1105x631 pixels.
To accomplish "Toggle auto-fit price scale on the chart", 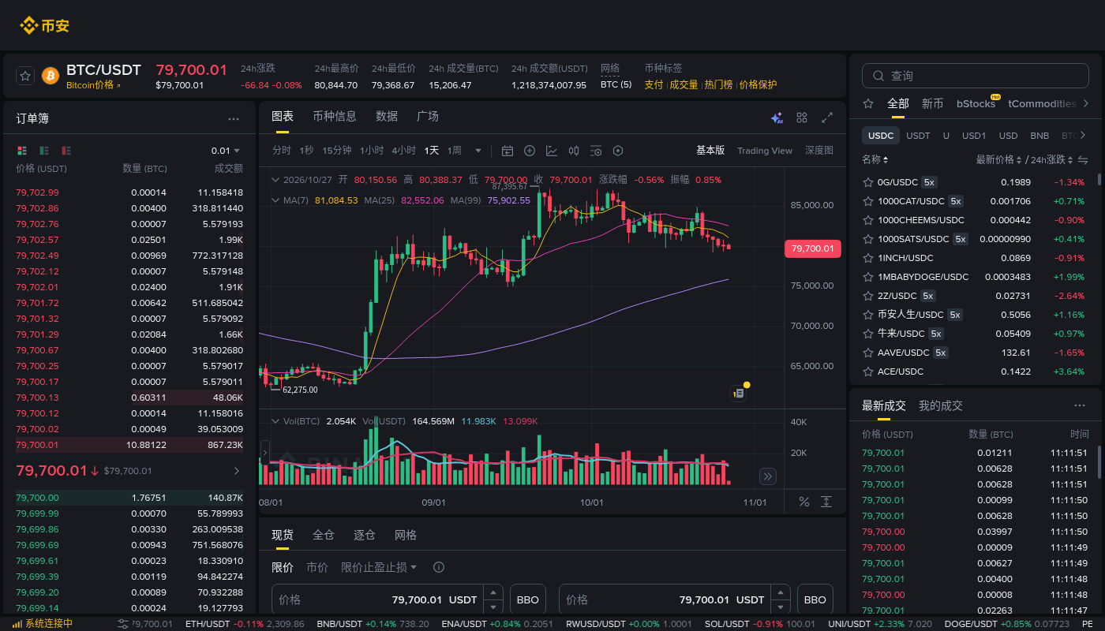I will click(826, 502).
